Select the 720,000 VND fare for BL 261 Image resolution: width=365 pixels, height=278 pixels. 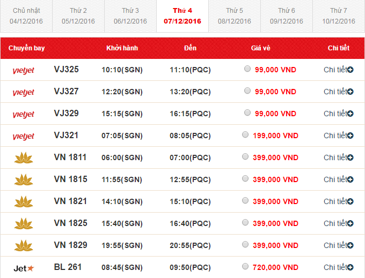[x=245, y=266]
